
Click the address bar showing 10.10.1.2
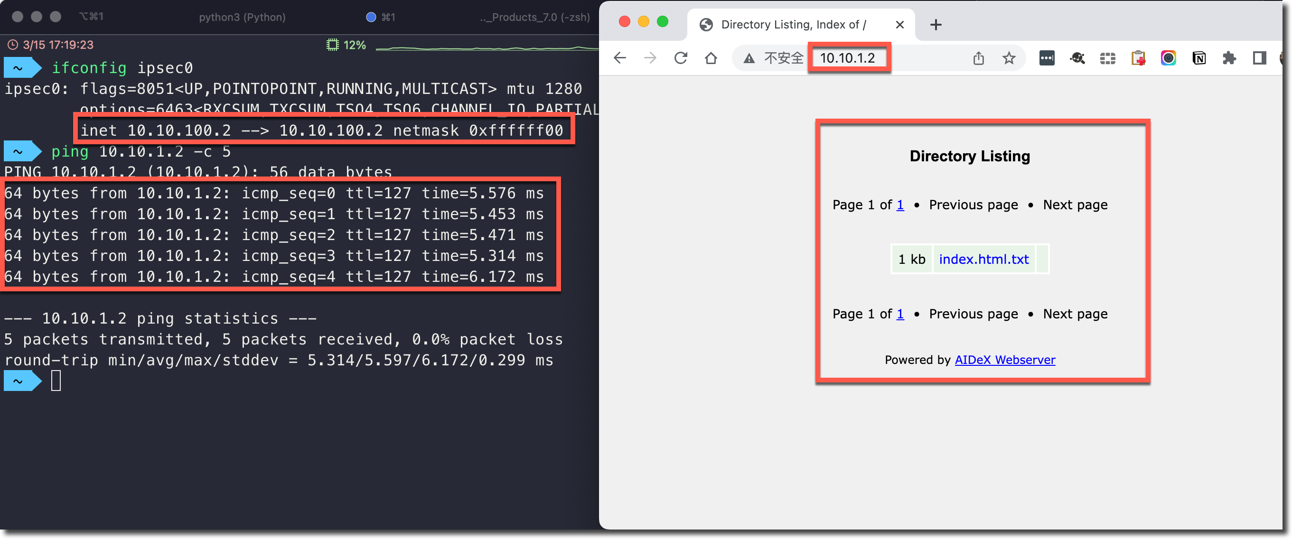click(847, 58)
